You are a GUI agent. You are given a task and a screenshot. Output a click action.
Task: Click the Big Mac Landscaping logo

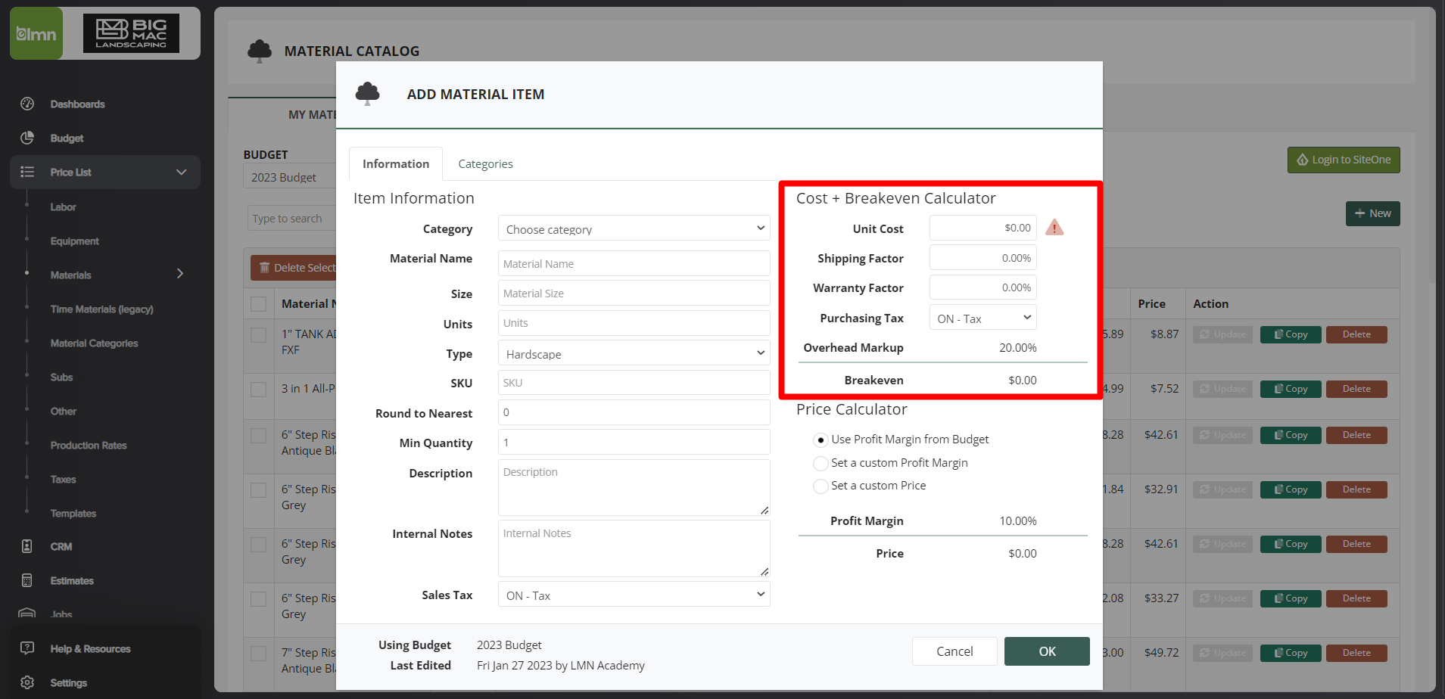click(131, 33)
